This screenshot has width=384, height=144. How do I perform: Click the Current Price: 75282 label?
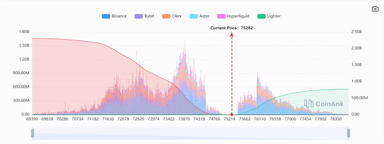[x=232, y=28]
